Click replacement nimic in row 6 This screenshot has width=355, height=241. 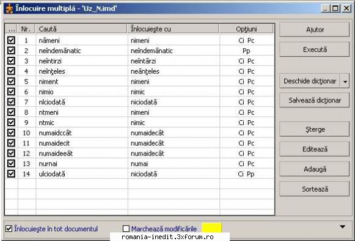tap(137, 92)
